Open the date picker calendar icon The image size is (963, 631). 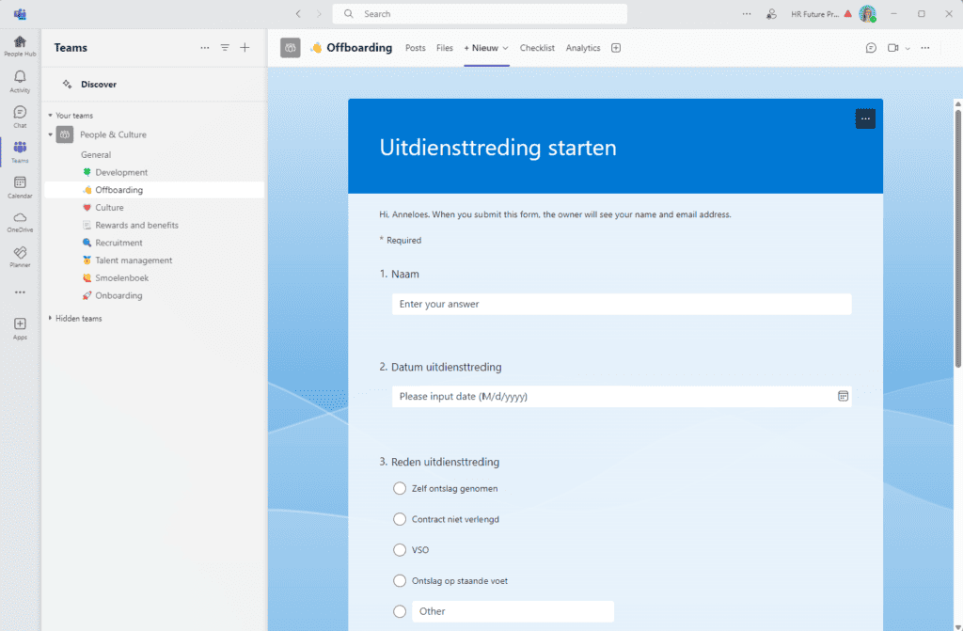tap(843, 396)
